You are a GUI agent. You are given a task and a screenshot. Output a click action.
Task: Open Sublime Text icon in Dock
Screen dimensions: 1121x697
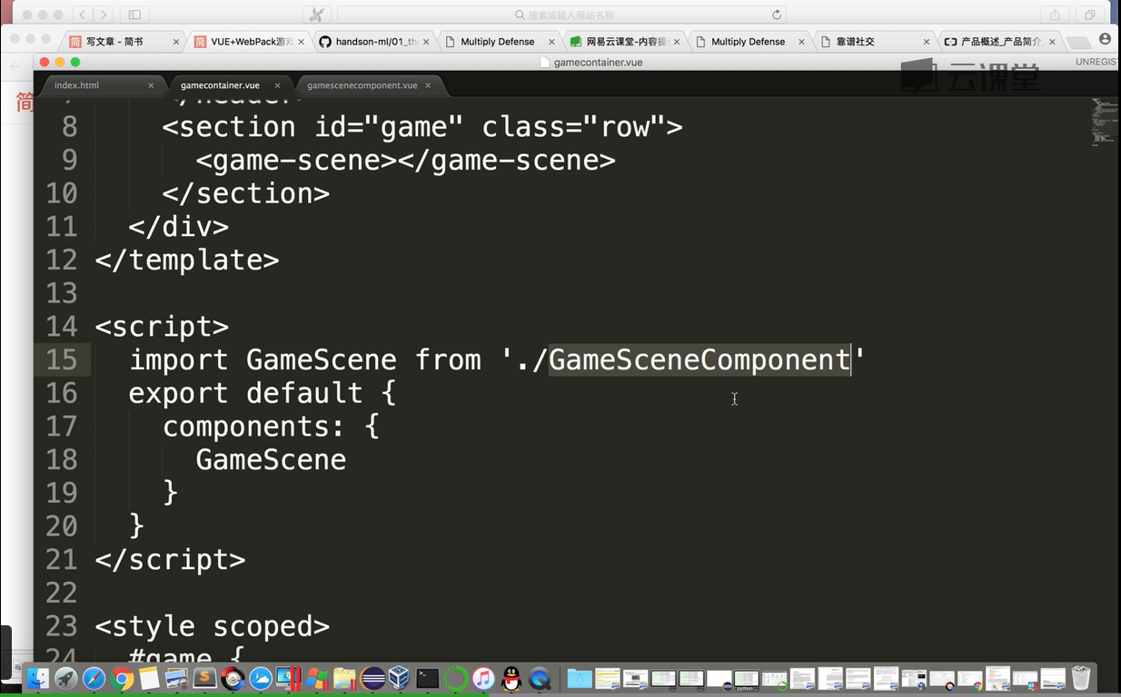[205, 678]
